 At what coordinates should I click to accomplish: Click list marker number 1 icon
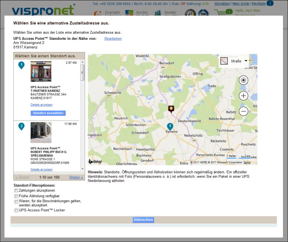click(x=21, y=65)
